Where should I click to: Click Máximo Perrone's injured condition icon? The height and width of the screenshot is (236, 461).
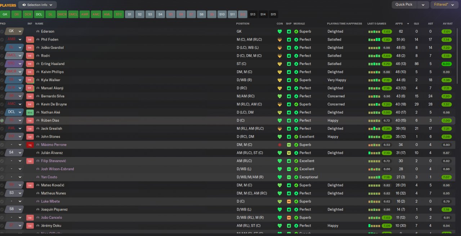(279, 145)
